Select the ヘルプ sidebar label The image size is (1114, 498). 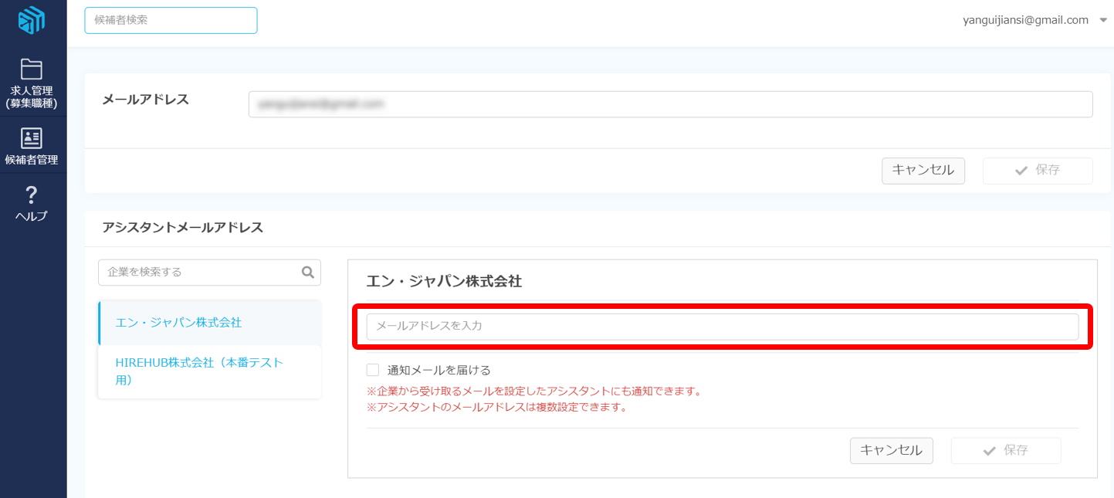pos(32,216)
